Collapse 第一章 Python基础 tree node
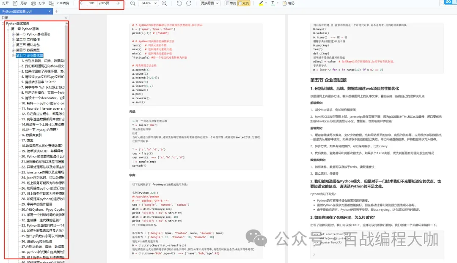Viewport: 457px width, 263px height. (8, 29)
